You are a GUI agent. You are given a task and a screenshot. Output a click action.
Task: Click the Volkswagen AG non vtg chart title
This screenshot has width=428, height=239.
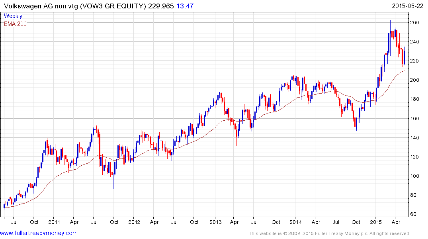(75, 6)
